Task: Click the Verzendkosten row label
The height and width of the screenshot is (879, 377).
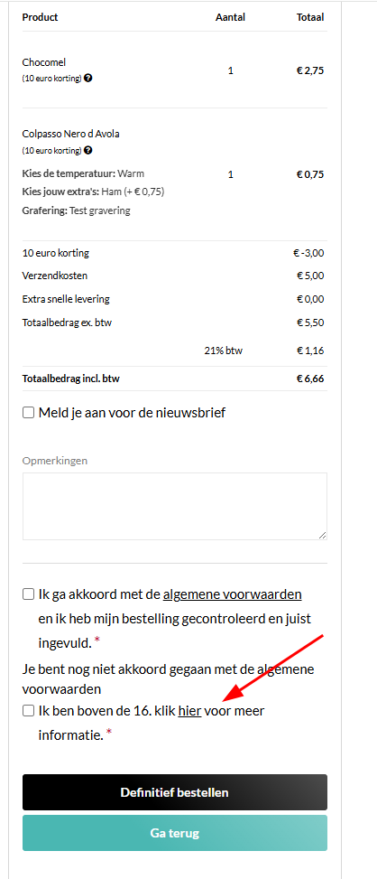Action: point(55,276)
